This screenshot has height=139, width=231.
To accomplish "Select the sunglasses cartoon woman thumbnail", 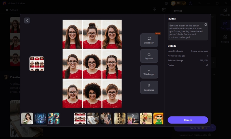I will pyautogui.click(x=158, y=118).
